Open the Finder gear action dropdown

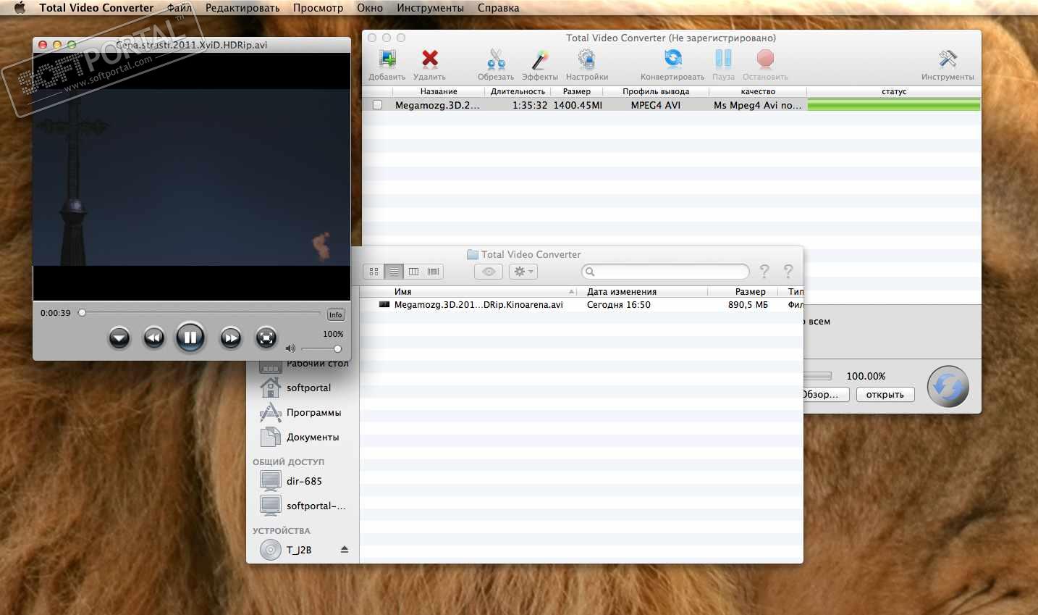point(523,272)
